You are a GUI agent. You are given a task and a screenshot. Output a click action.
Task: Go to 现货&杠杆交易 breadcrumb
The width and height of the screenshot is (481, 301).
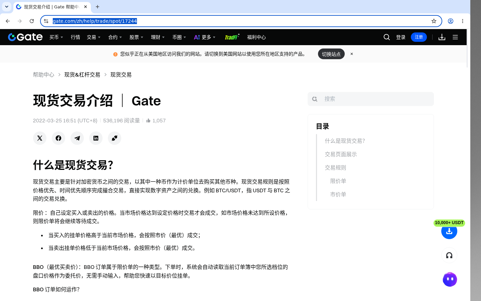pos(82,75)
